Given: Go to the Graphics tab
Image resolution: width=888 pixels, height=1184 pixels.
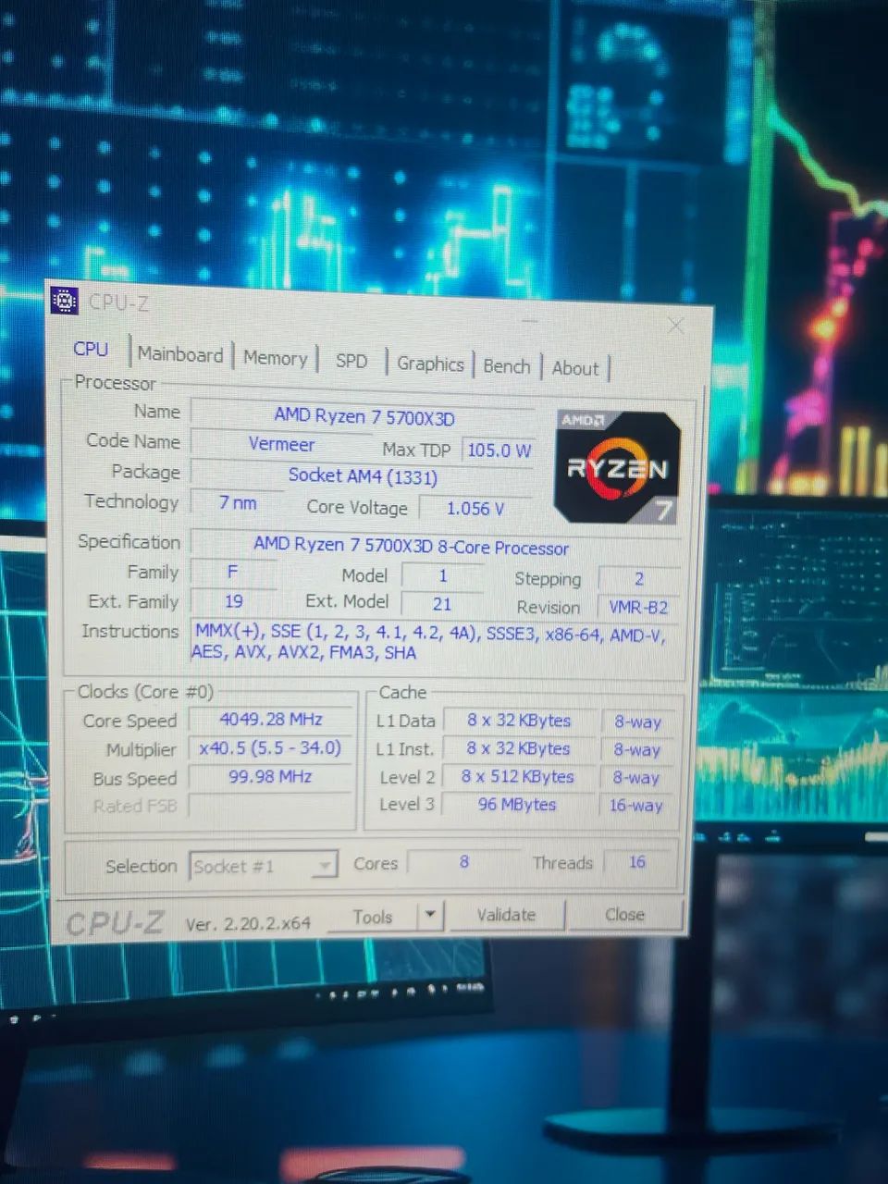Looking at the screenshot, I should (x=430, y=364).
